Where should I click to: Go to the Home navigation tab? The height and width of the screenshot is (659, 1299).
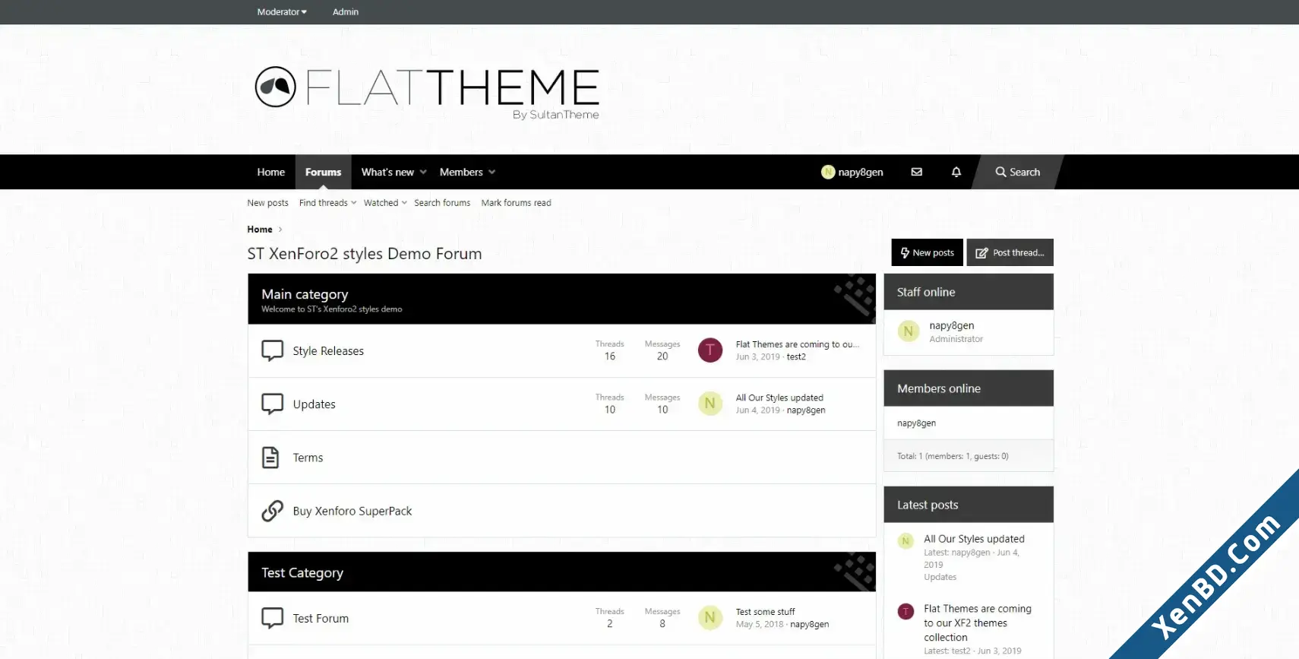[271, 172]
